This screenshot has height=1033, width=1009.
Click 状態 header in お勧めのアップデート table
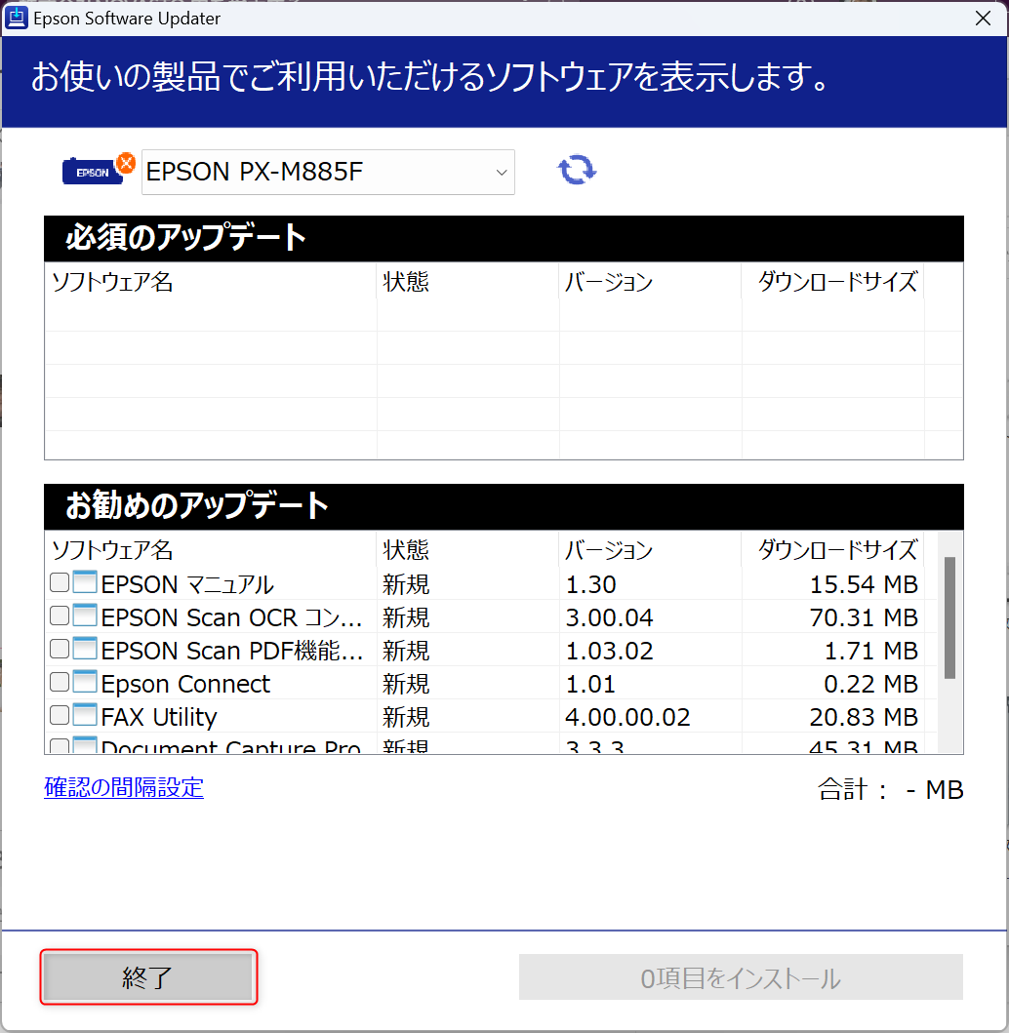(x=406, y=550)
